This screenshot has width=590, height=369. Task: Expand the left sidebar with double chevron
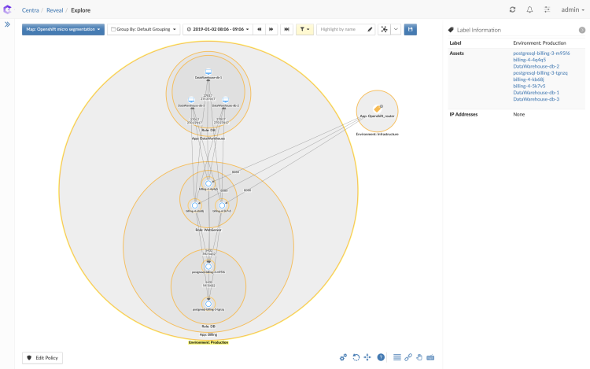tap(8, 24)
